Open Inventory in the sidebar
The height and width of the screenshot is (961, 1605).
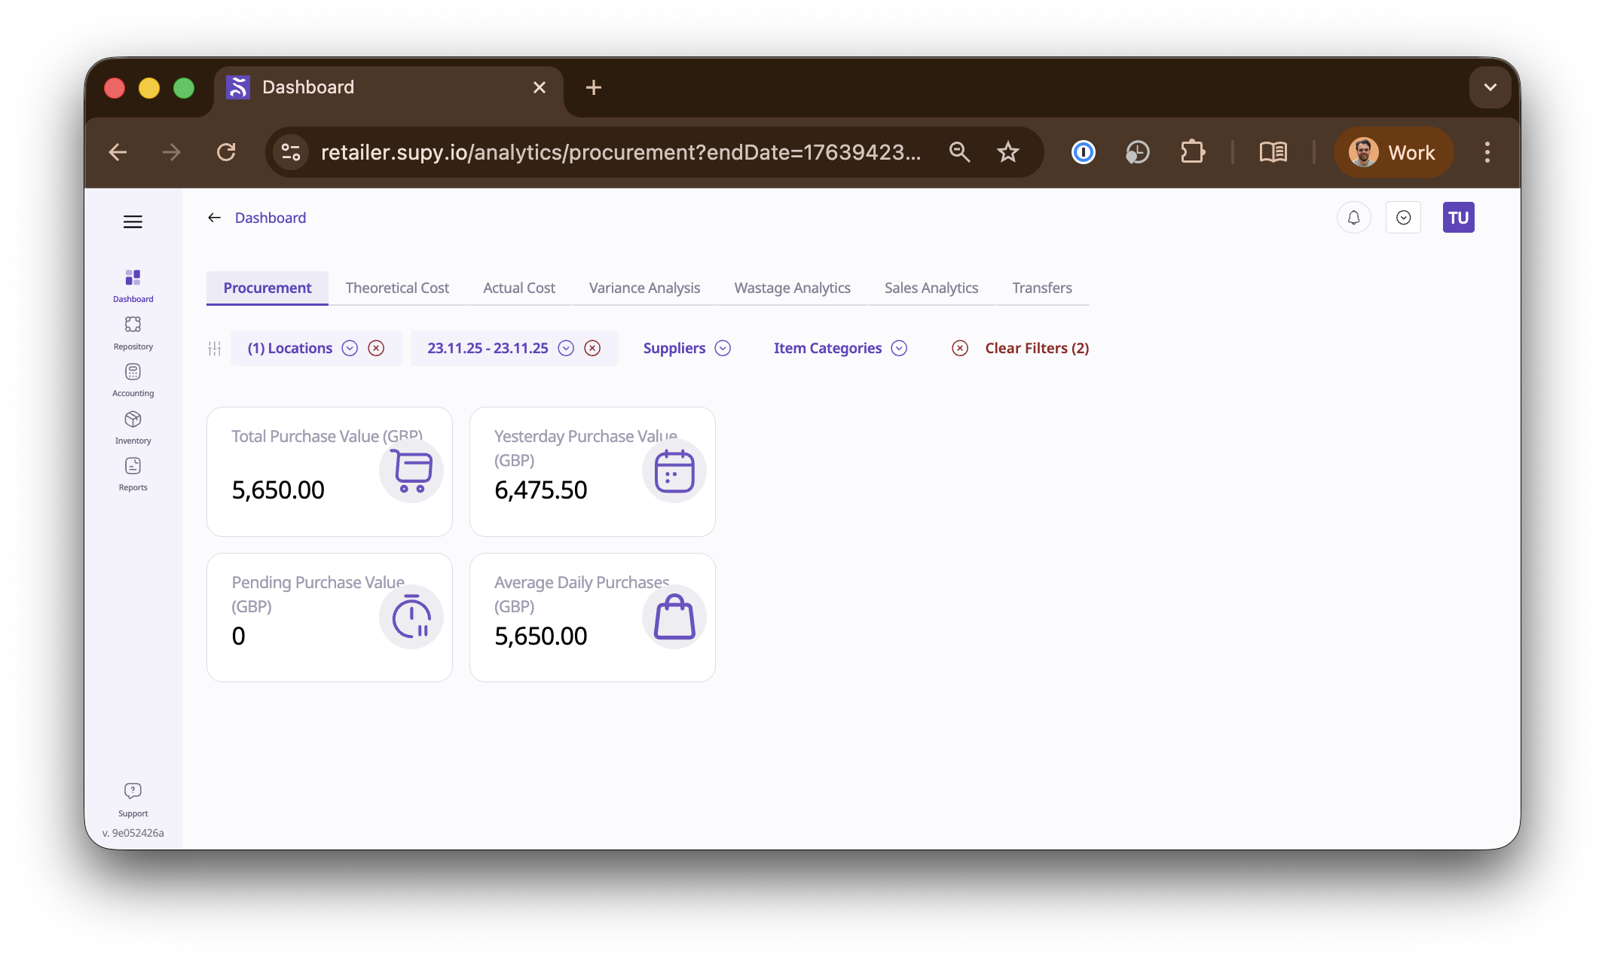tap(133, 428)
